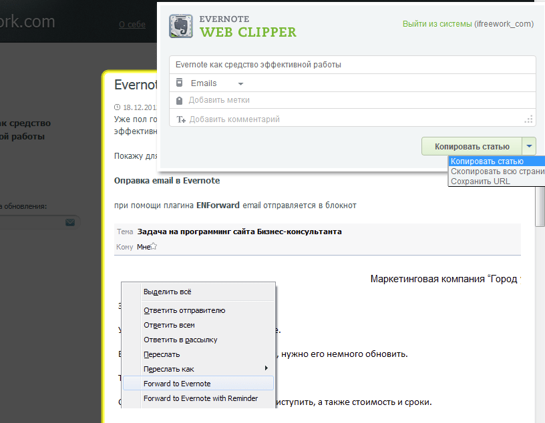Image resolution: width=545 pixels, height=423 pixels.
Task: Select Ответить всем in context menu
Action: (198, 325)
